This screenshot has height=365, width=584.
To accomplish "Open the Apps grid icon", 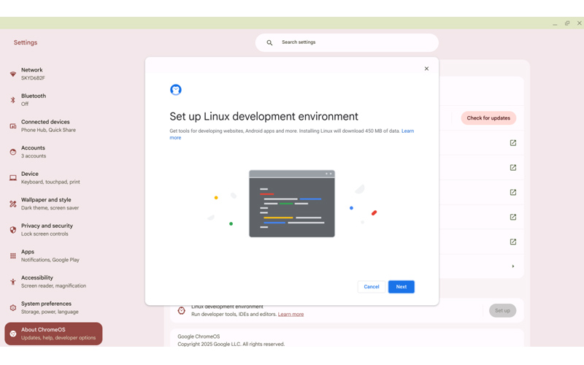I will pyautogui.click(x=13, y=256).
